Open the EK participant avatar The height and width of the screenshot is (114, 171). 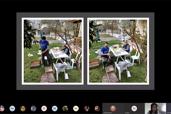pyautogui.click(x=55, y=109)
